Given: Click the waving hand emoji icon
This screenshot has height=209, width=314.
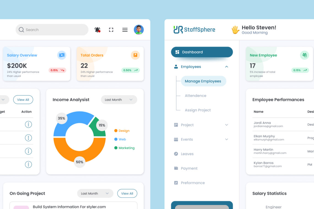Looking at the screenshot, I should tap(235, 30).
